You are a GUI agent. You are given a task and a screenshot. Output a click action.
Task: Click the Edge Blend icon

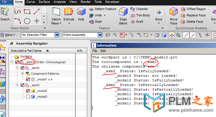click(123, 12)
